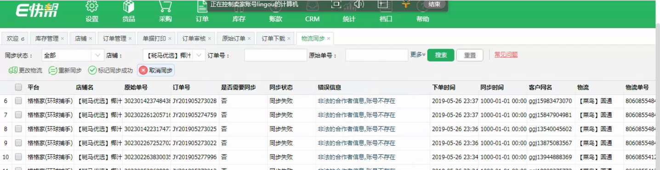Select order number JY201905277996 cell
The image size is (660, 170).
(194, 157)
